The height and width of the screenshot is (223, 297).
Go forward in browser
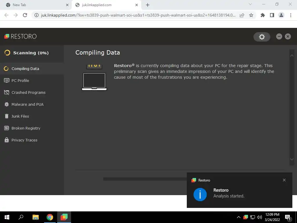16,15
